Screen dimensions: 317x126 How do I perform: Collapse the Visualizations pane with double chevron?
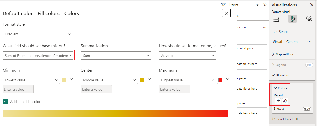coord(312,5)
